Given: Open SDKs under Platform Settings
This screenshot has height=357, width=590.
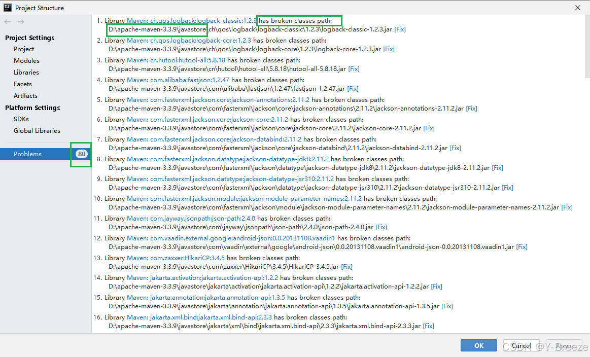Looking at the screenshot, I should point(20,119).
